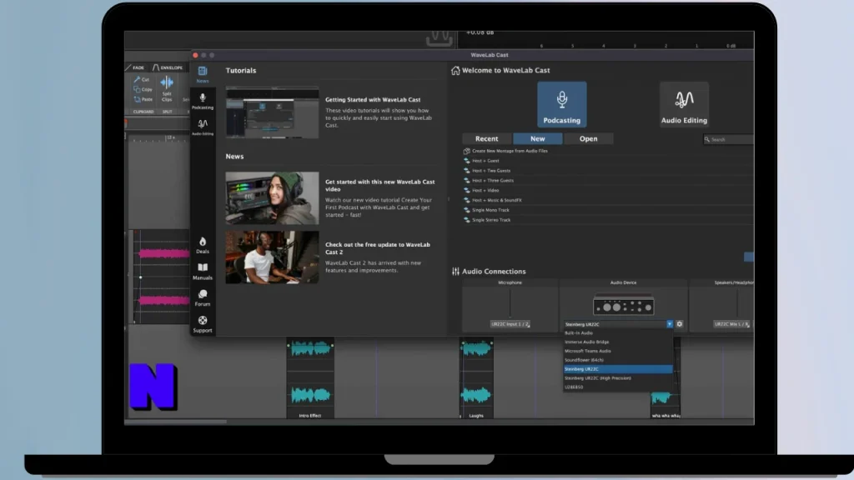This screenshot has height=480, width=854.
Task: Click the Search field in Welcome panel
Action: point(728,139)
